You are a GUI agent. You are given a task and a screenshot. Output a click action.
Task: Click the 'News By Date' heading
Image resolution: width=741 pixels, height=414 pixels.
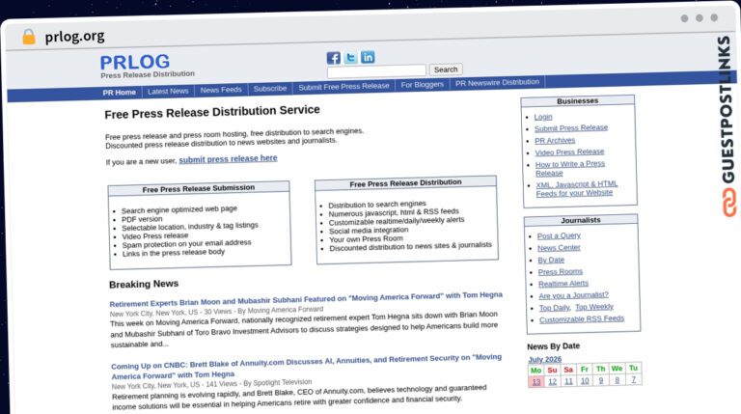pos(554,345)
